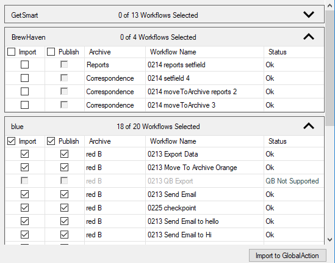335x263 pixels.
Task: Uncheck the blue Publish header checkbox
Action: [x=51, y=141]
